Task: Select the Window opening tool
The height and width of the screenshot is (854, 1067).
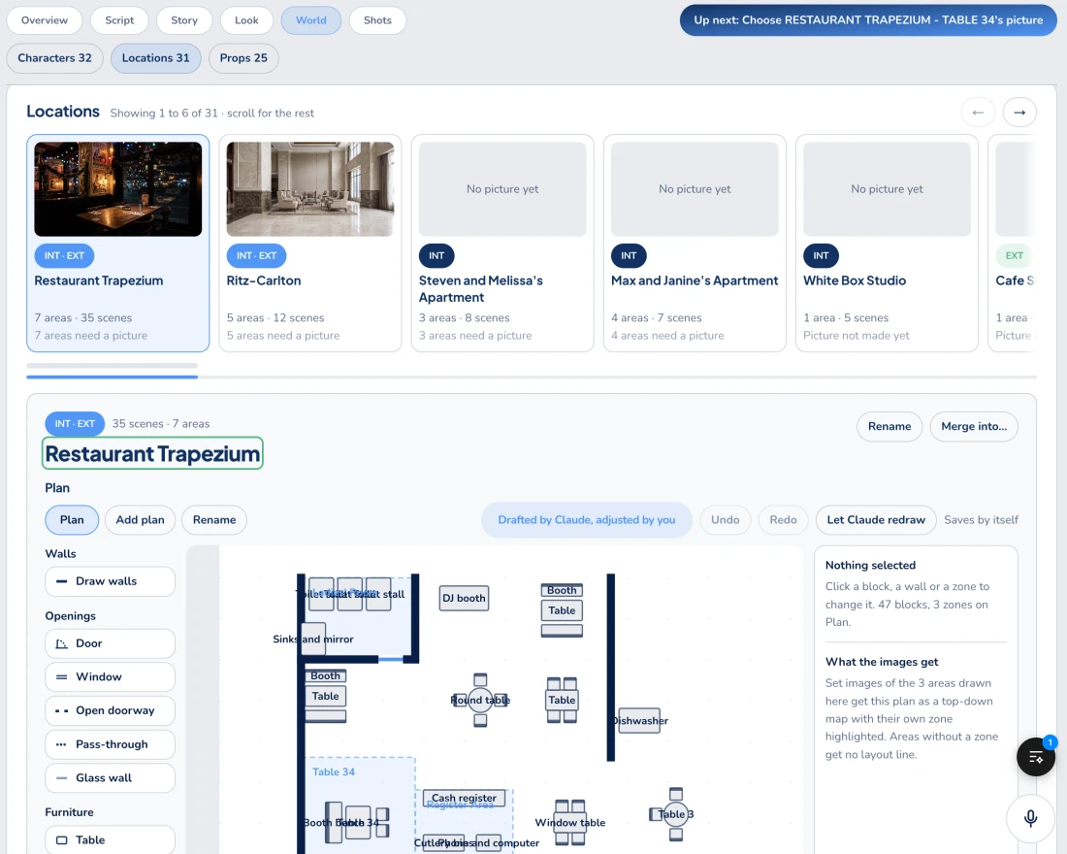Action: pos(110,677)
